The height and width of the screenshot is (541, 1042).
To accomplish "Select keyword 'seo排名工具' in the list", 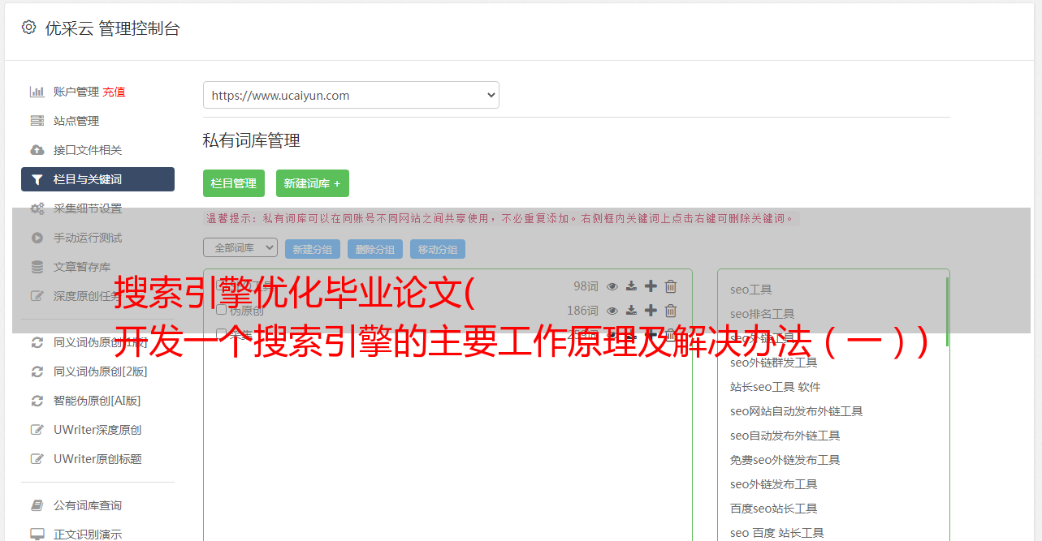I will coord(763,314).
